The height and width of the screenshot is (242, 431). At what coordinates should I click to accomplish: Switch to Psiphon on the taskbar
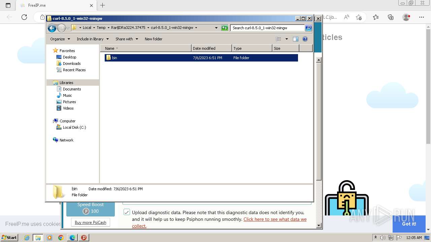[x=84, y=238]
